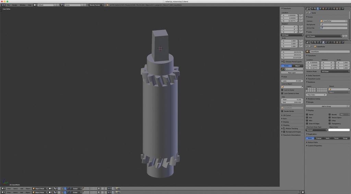Open the Maximum Draw Type dropdown
This screenshot has height=194, width=351.
tap(316, 130)
